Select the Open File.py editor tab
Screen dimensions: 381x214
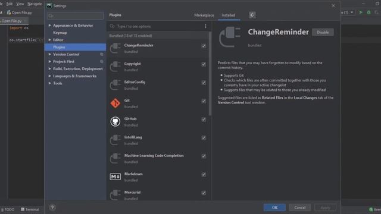[x=13, y=21]
